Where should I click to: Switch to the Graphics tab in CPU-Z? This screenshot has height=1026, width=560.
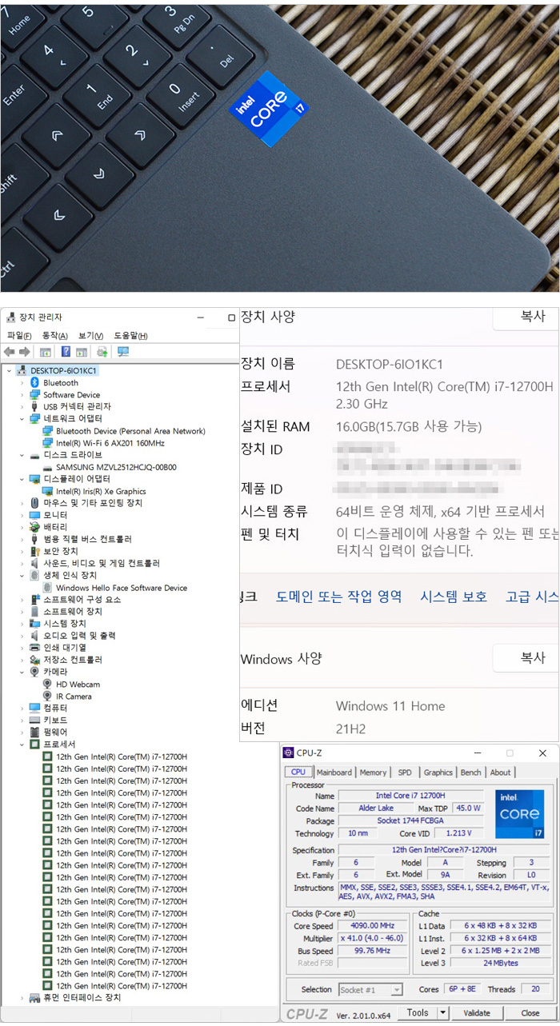click(x=438, y=772)
